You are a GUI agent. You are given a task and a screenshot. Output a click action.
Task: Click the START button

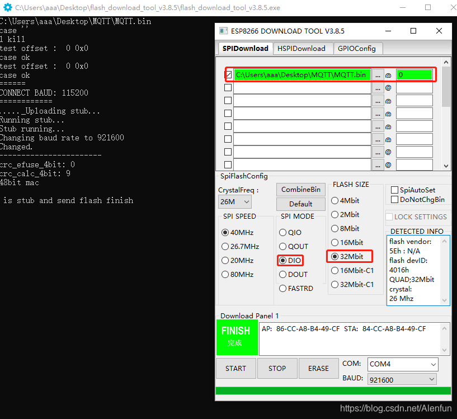(x=236, y=368)
